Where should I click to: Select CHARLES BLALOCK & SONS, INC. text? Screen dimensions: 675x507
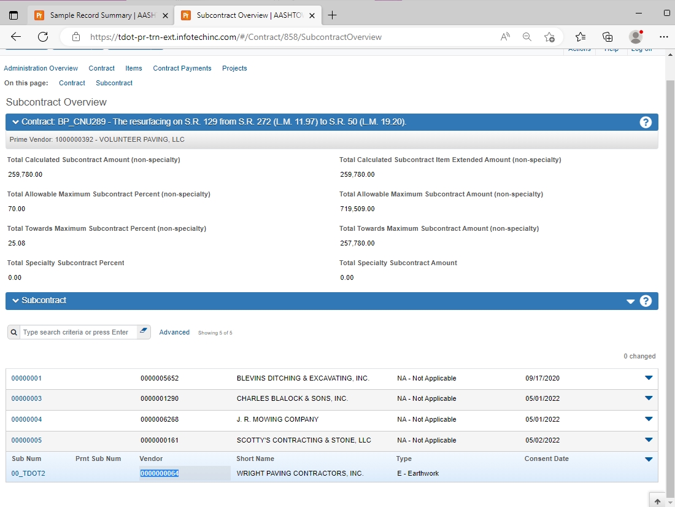292,398
